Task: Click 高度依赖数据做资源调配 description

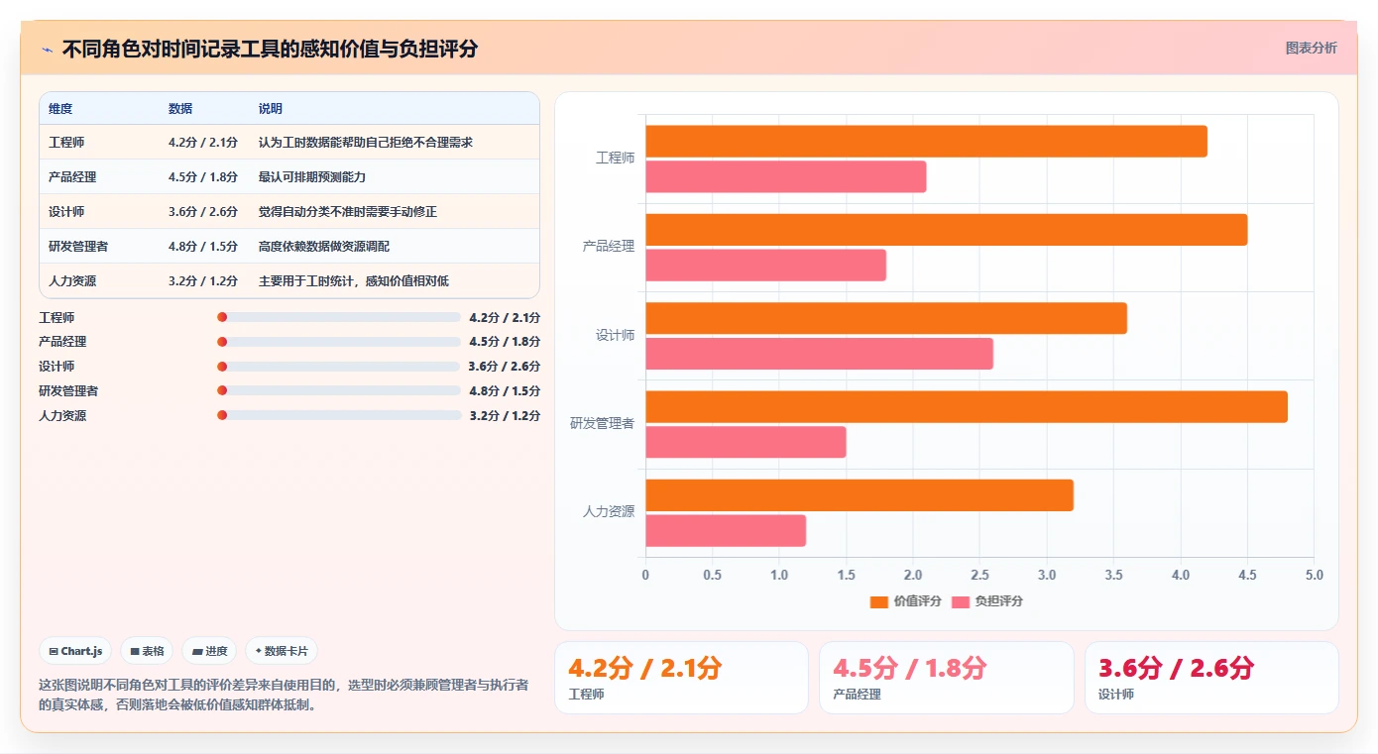Action: 324,247
